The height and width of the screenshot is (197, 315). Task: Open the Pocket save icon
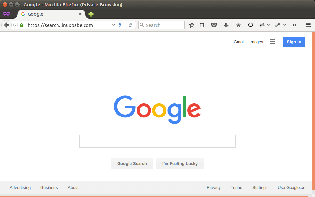214,25
